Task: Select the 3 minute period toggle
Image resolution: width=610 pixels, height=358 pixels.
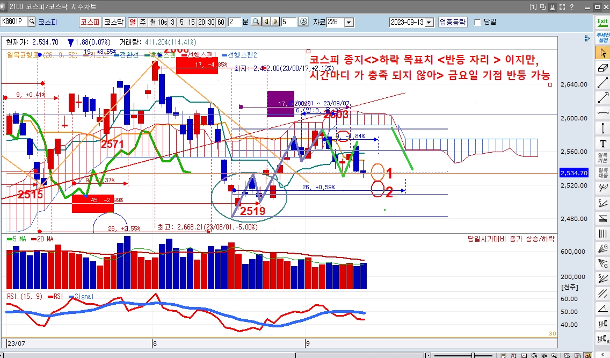Action: 172,22
